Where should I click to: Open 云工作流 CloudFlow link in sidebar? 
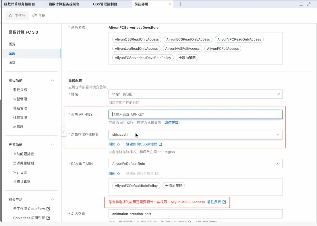point(29,209)
